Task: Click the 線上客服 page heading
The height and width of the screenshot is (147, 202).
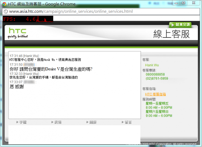Action: [171, 34]
